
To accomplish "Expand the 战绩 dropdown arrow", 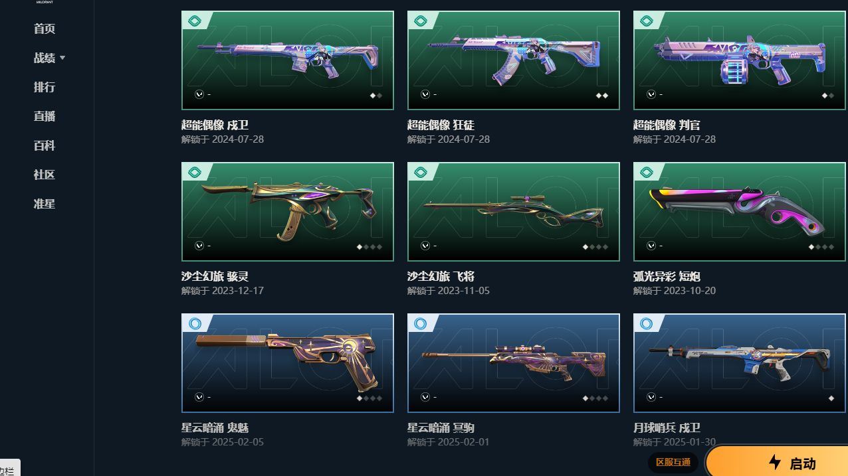I will tap(62, 58).
